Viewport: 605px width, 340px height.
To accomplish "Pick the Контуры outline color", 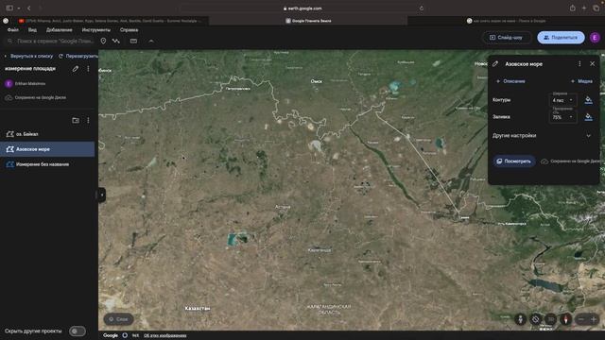I will pyautogui.click(x=588, y=100).
